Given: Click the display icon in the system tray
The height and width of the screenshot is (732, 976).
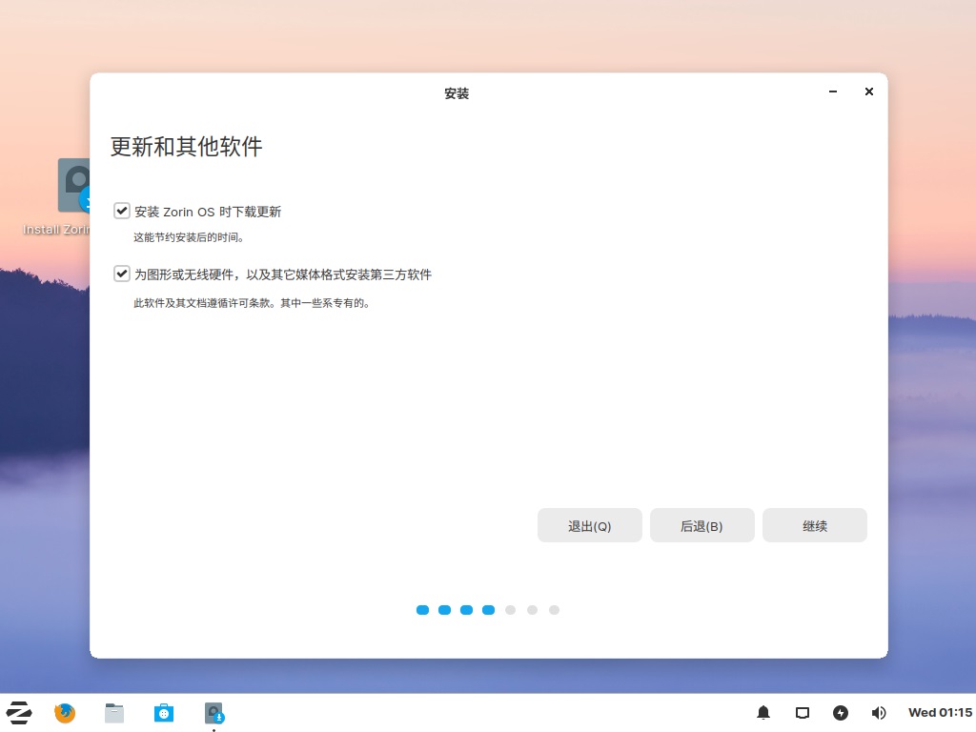Looking at the screenshot, I should point(802,712).
